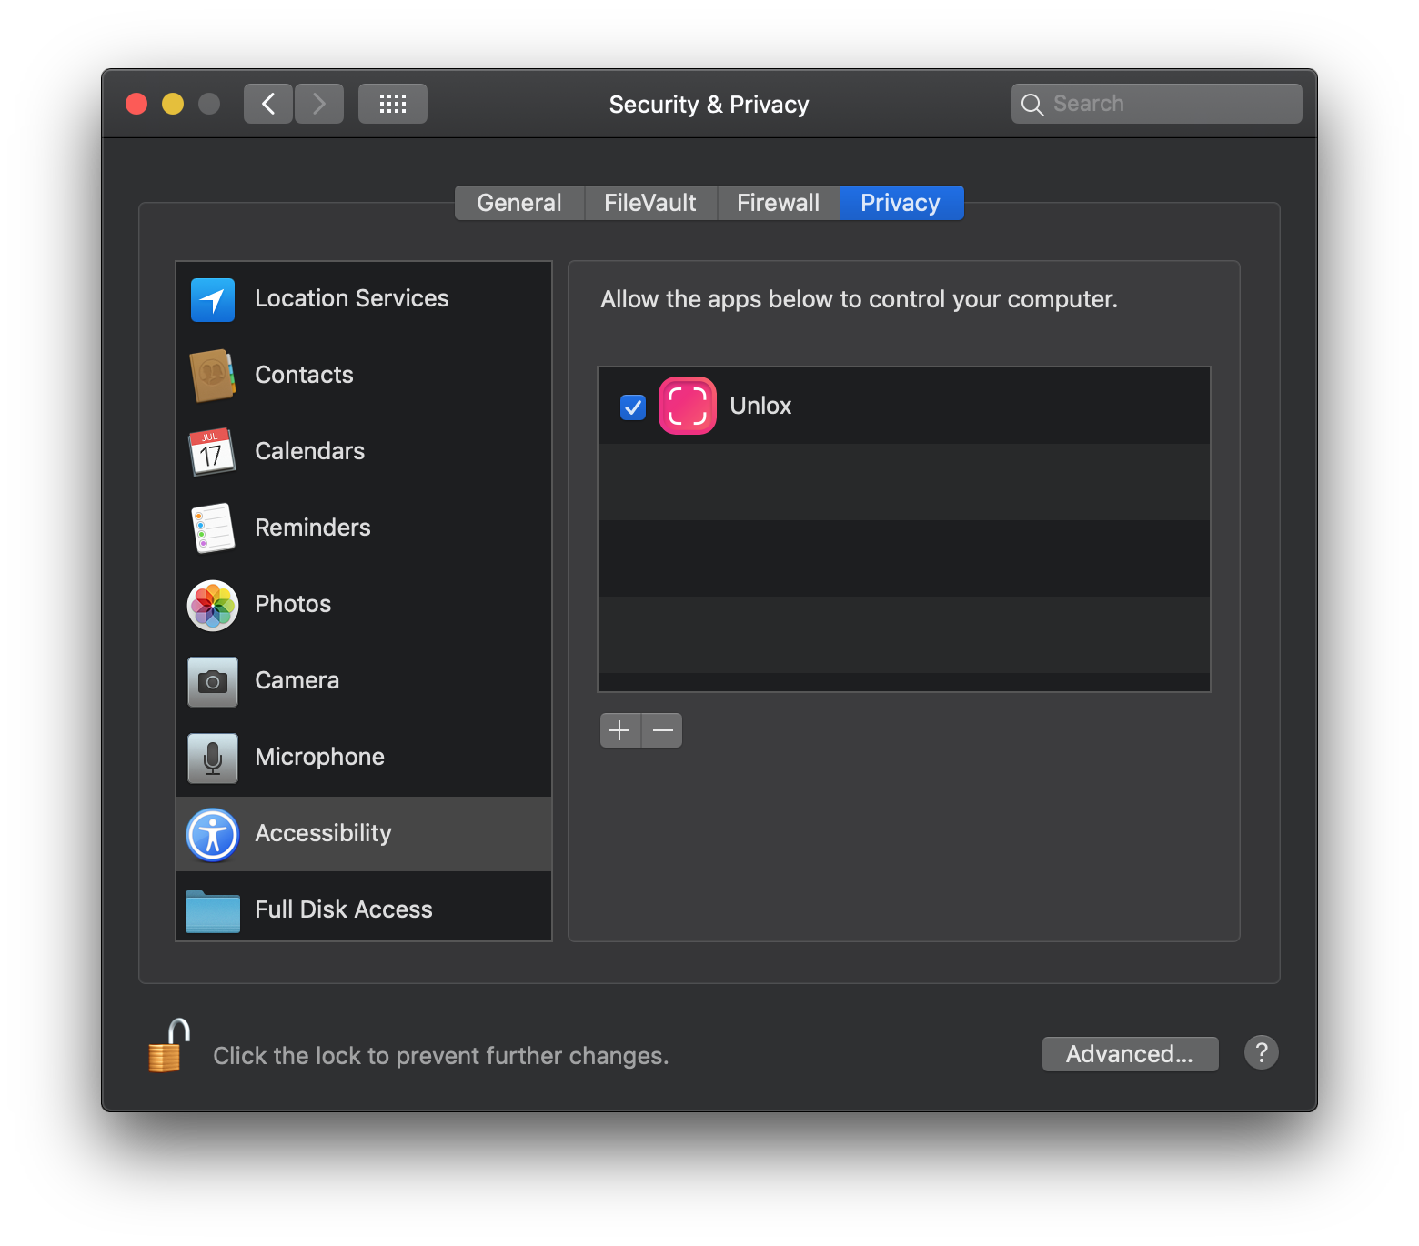Image resolution: width=1419 pixels, height=1246 pixels.
Task: Click the padlock to prevent changes
Action: point(169,1046)
